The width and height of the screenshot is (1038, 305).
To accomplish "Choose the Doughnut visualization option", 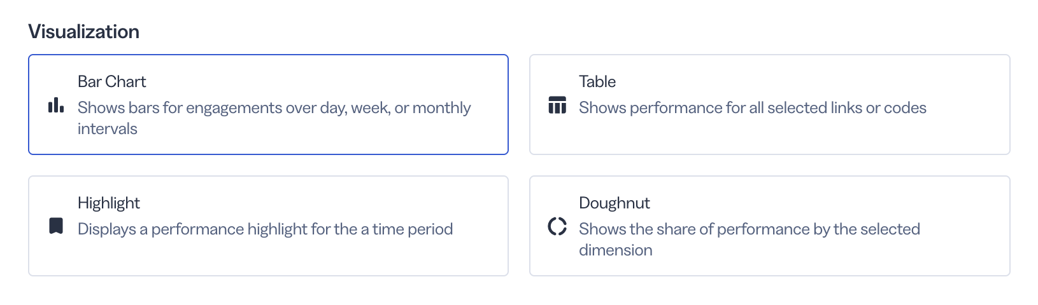I will click(769, 226).
